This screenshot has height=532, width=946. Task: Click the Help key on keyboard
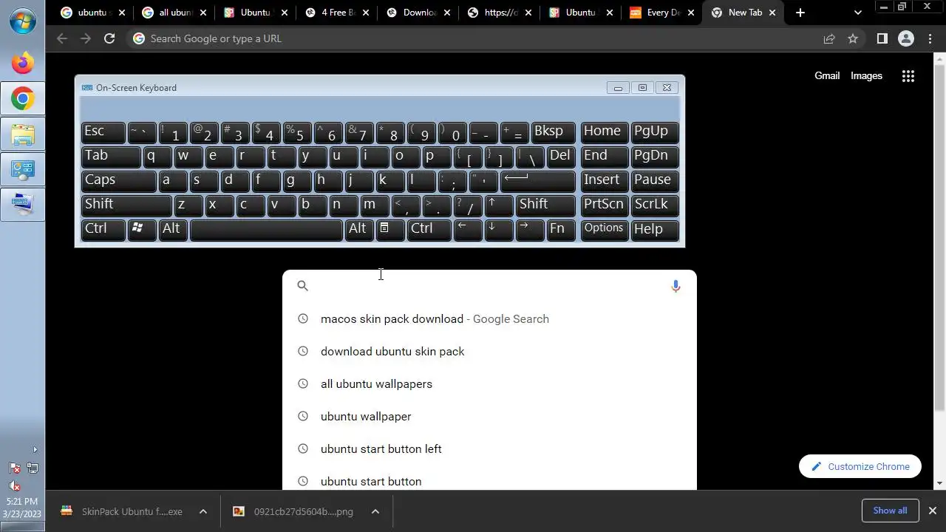tap(655, 230)
